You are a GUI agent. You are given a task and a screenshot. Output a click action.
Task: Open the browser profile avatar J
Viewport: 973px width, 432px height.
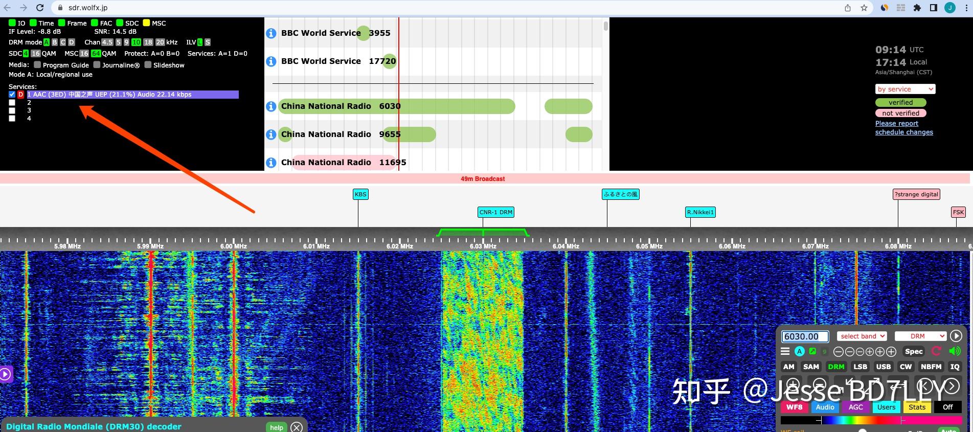click(x=950, y=8)
